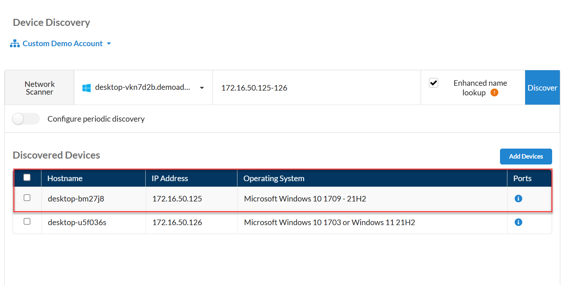Toggle the Enhanced name lookup checkbox

[x=433, y=83]
